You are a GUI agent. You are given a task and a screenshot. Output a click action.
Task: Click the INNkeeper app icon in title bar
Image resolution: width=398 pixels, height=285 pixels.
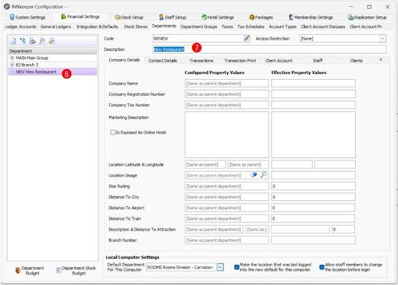pyautogui.click(x=7, y=7)
